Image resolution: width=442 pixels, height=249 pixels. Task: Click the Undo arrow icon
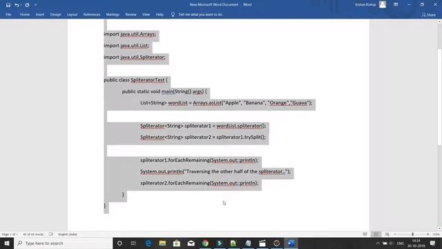pyautogui.click(x=17, y=5)
